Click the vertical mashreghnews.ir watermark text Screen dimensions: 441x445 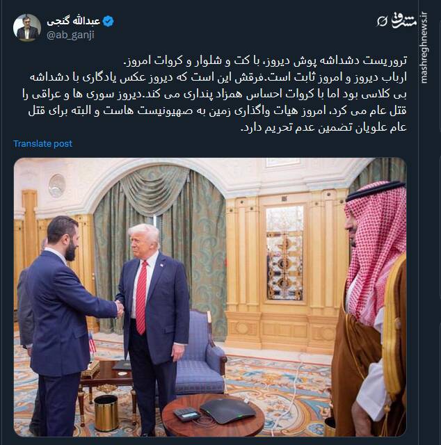(424, 47)
